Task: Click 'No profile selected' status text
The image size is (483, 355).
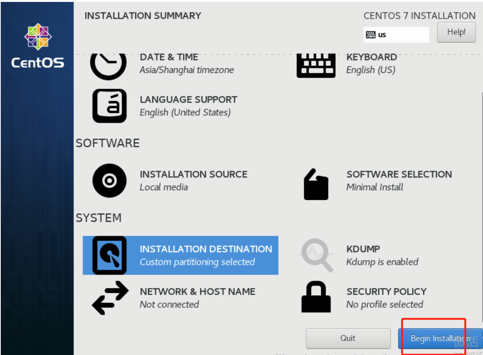Action: click(385, 304)
